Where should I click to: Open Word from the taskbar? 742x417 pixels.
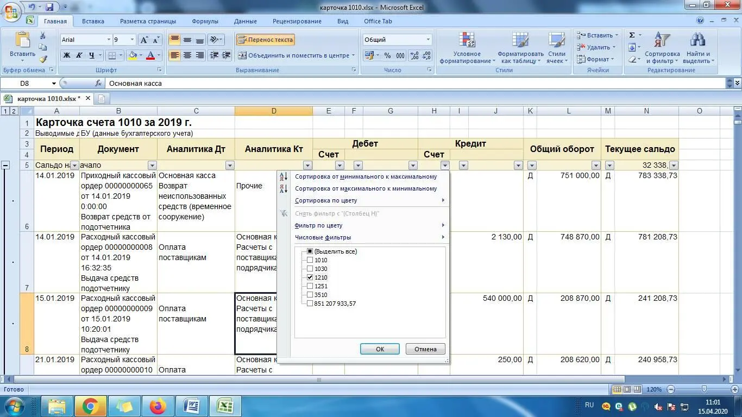191,406
